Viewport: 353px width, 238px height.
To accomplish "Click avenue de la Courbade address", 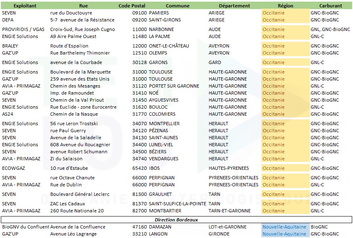I will (x=76, y=62).
